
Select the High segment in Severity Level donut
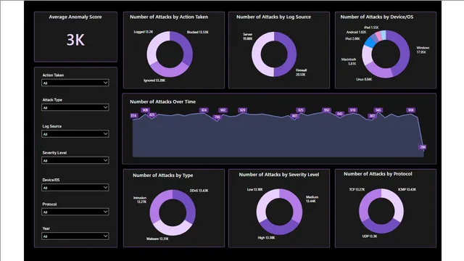pos(279,229)
